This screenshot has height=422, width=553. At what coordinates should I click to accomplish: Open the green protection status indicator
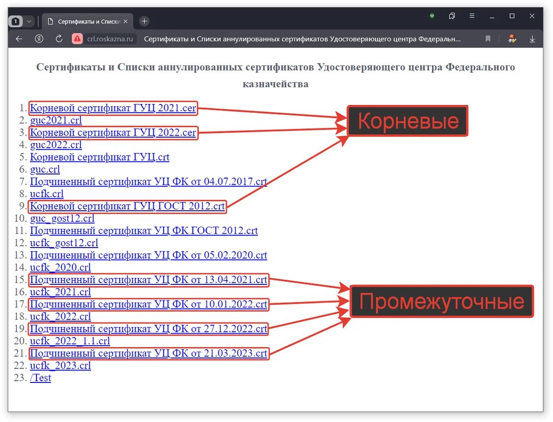432,16
